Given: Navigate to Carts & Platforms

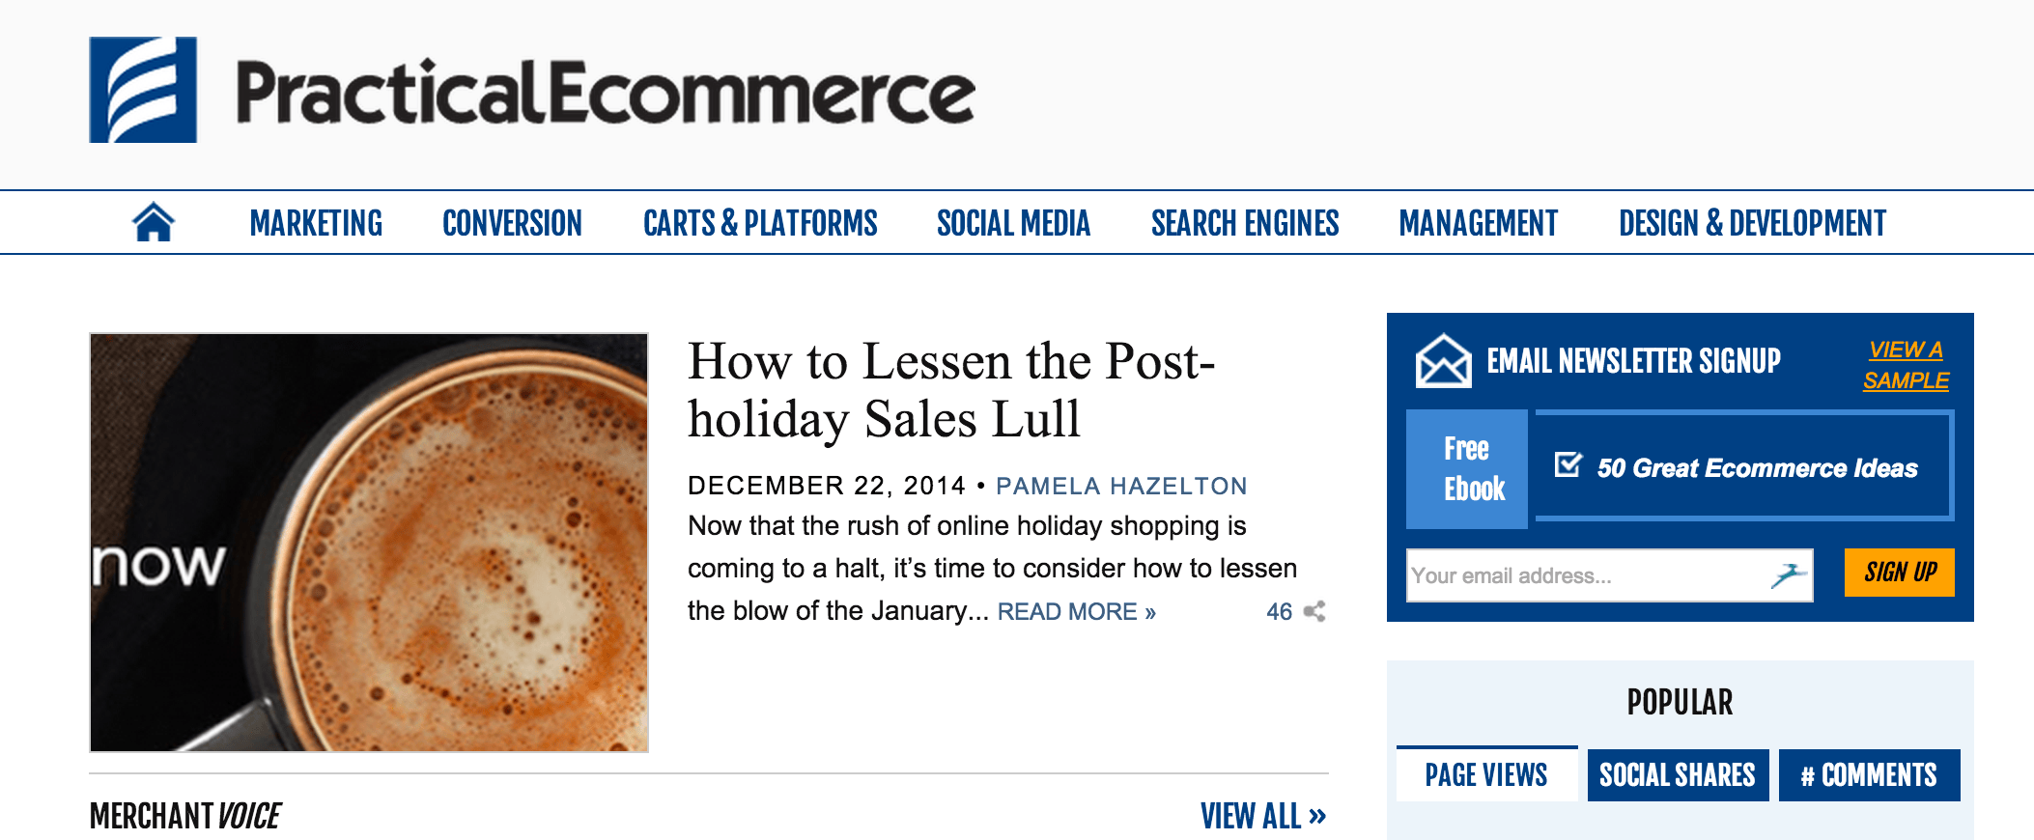Looking at the screenshot, I should click(760, 223).
